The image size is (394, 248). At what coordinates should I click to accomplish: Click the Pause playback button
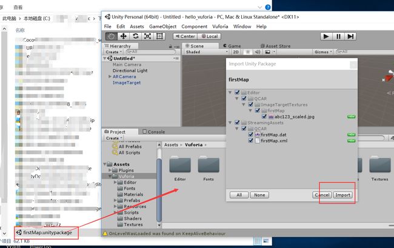(x=338, y=36)
